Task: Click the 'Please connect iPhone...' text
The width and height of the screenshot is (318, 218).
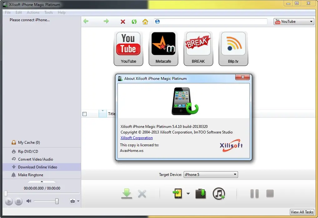Action: tap(30, 20)
